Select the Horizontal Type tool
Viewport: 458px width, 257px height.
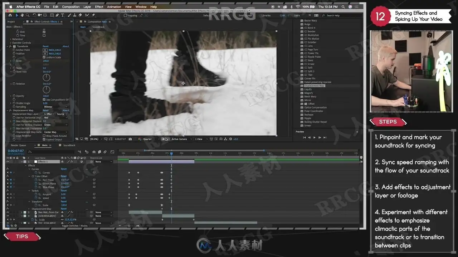tap(63, 15)
